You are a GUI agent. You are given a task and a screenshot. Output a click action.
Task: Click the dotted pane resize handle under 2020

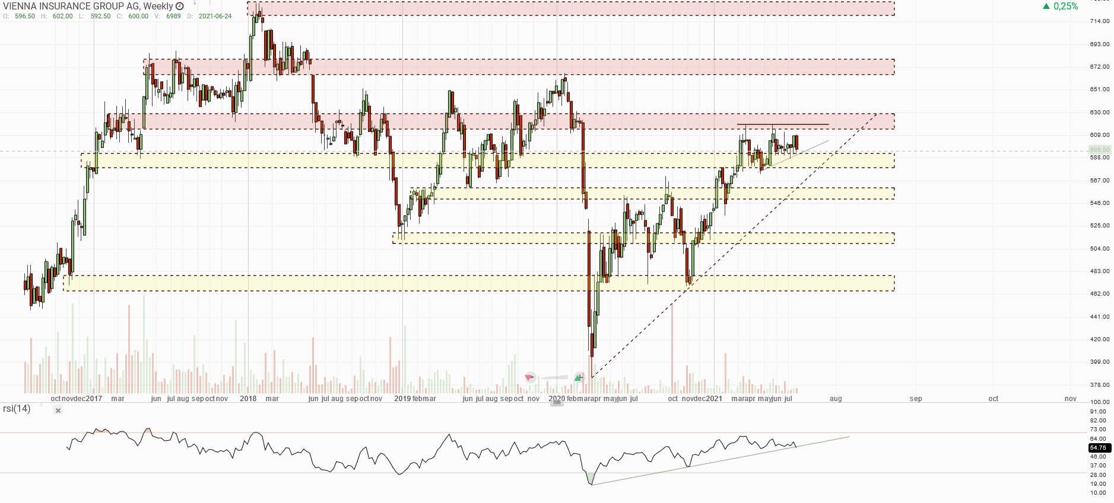(x=557, y=402)
